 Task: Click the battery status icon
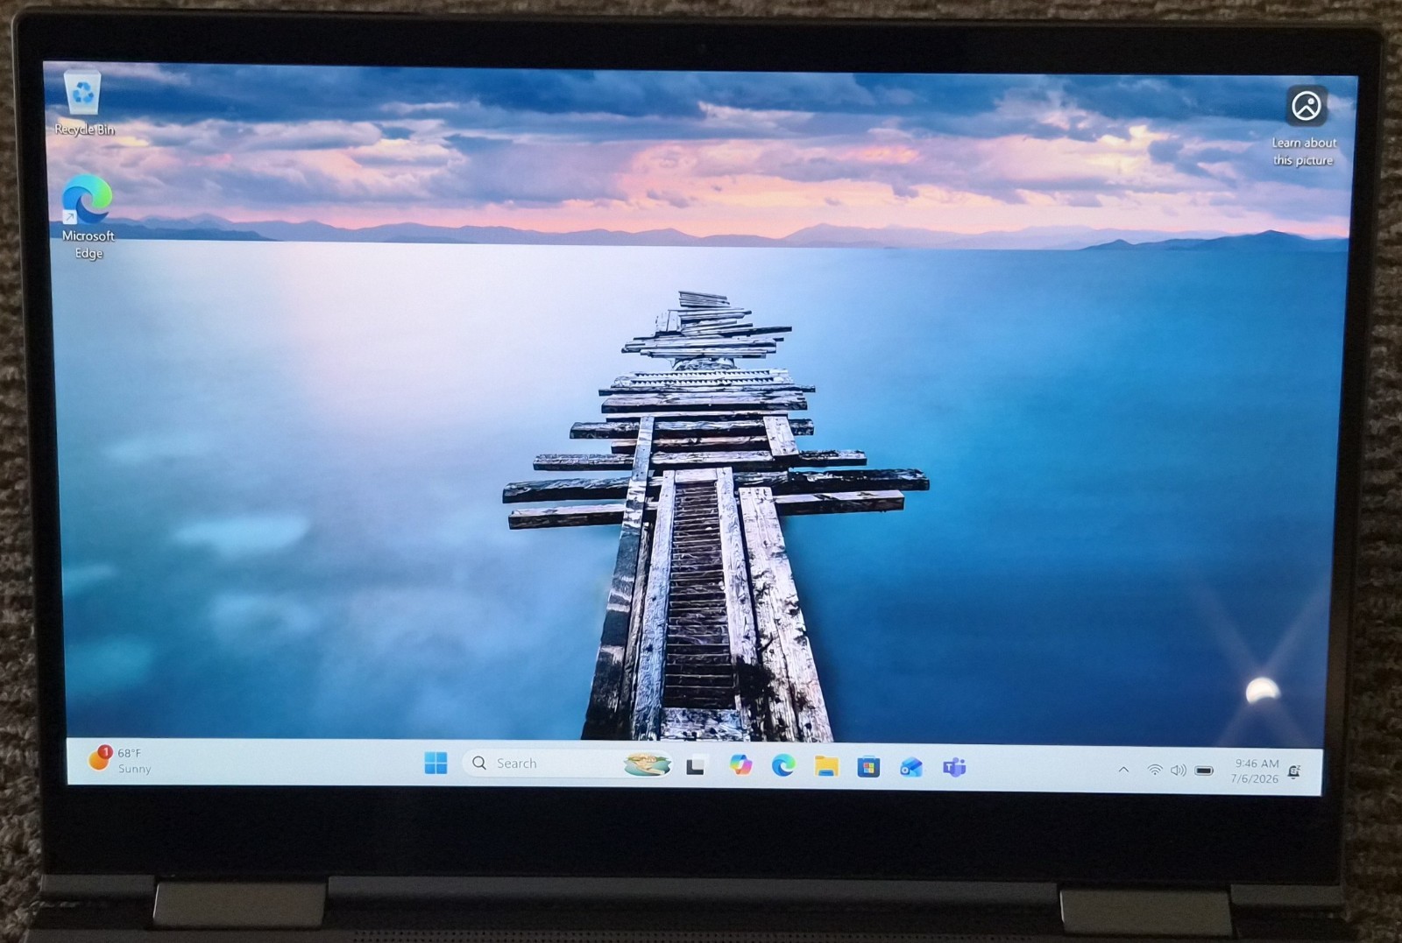(1204, 771)
